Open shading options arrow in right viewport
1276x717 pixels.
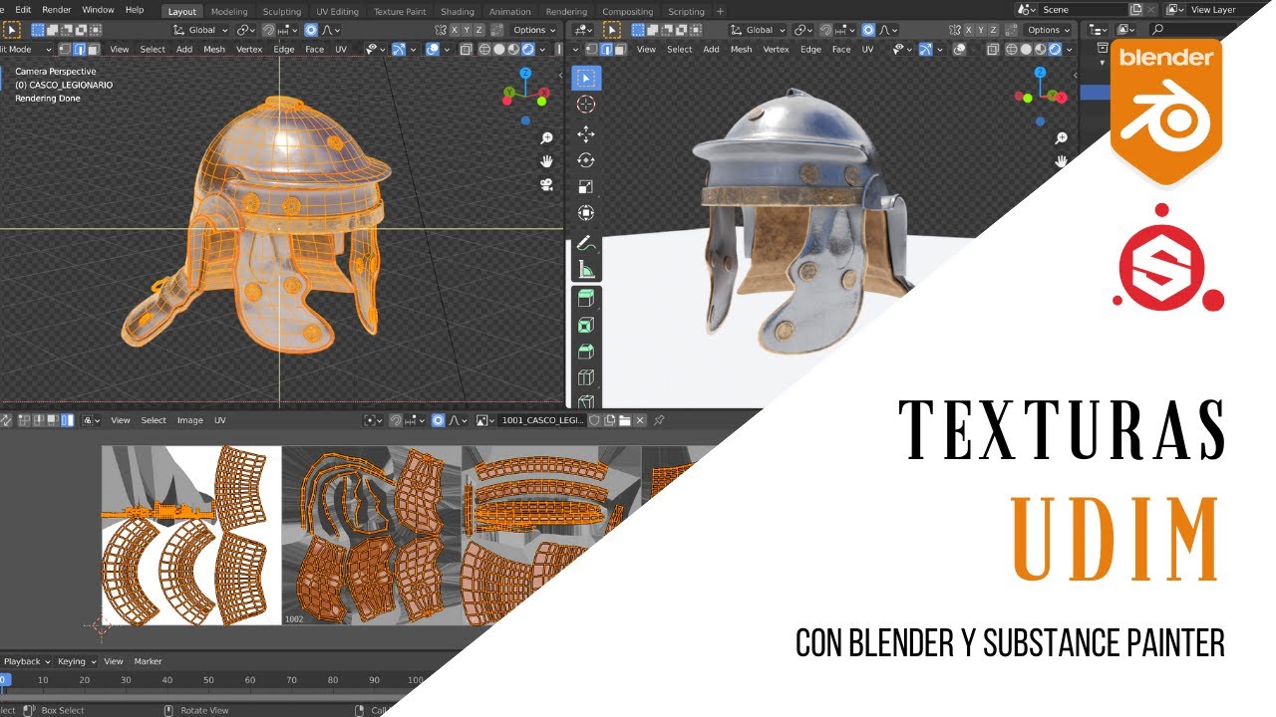click(1070, 49)
